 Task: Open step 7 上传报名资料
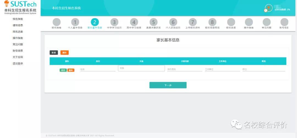point(193,22)
